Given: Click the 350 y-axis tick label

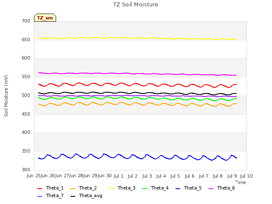Looking at the screenshot, I should click(26, 151).
